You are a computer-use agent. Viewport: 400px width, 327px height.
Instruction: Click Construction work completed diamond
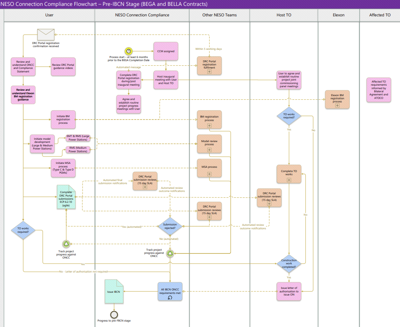(x=289, y=264)
